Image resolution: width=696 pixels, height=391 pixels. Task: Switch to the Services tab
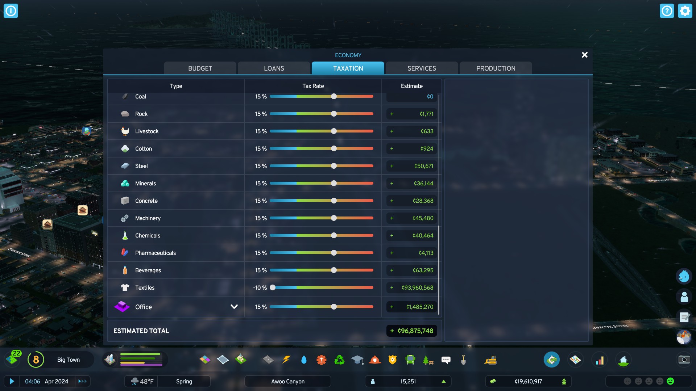422,68
